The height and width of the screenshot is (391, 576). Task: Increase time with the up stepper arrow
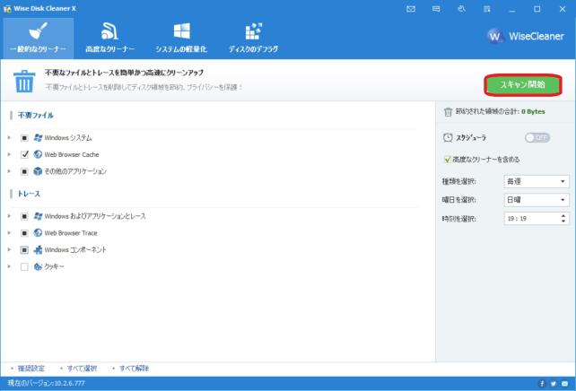563,216
